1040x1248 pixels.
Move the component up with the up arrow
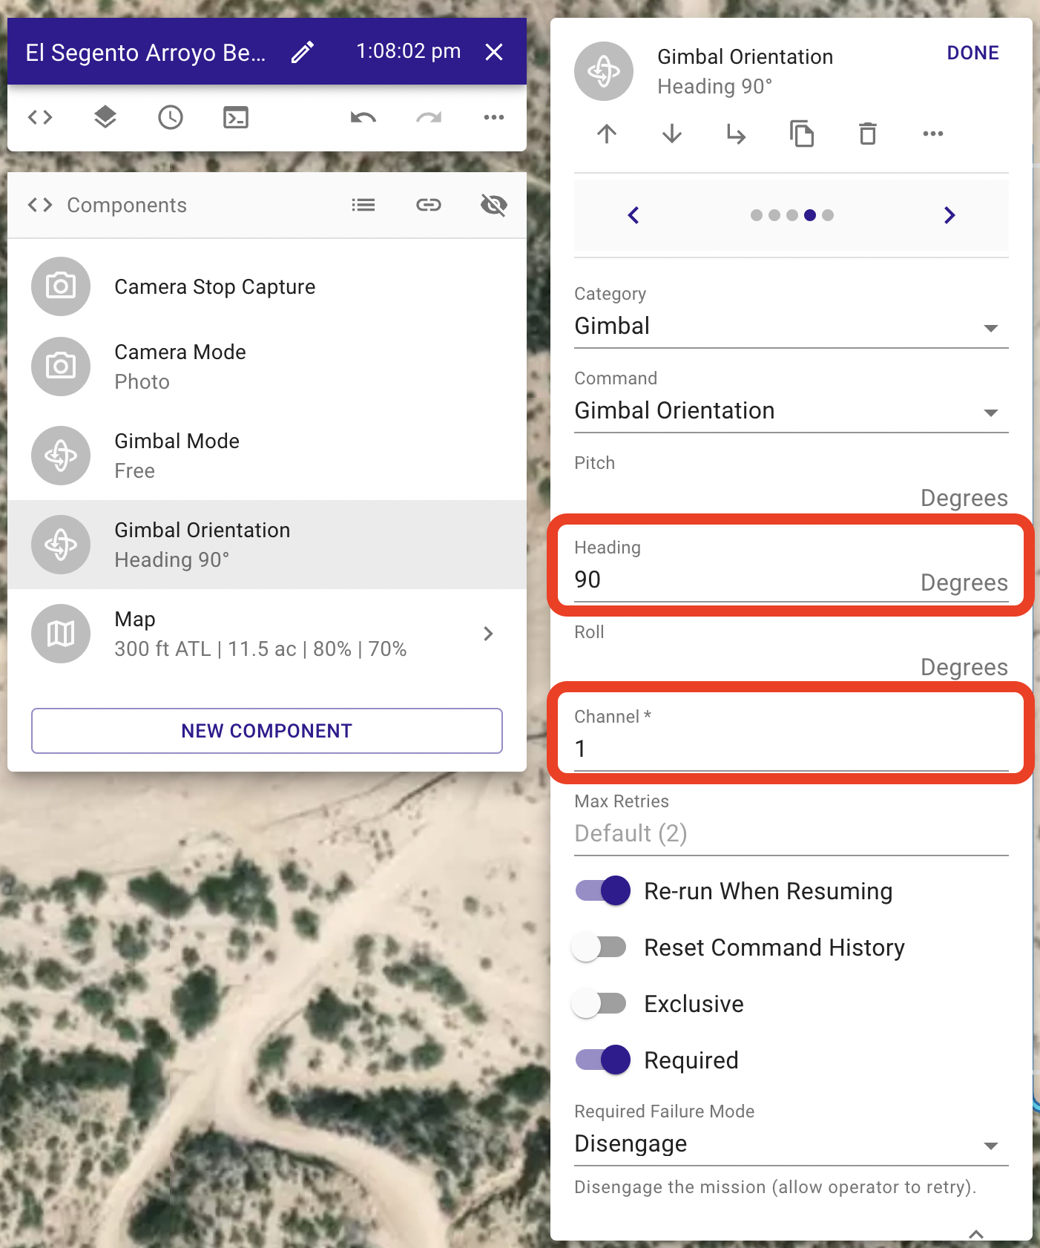[607, 134]
